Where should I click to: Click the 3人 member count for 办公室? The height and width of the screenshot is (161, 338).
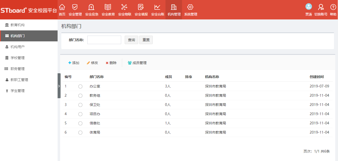(x=168, y=86)
